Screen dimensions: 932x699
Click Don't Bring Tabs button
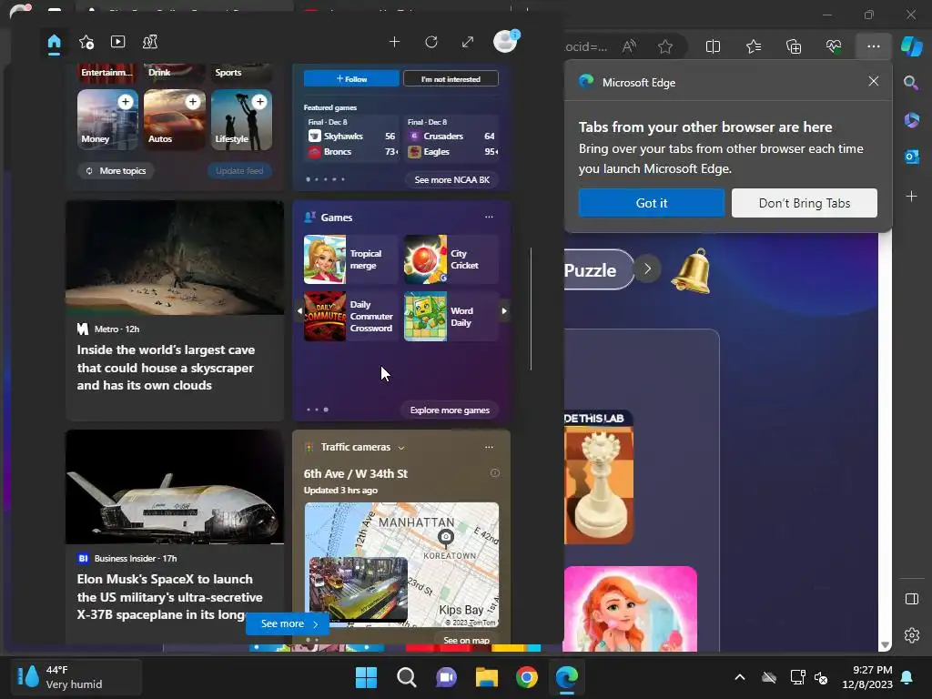click(x=805, y=203)
